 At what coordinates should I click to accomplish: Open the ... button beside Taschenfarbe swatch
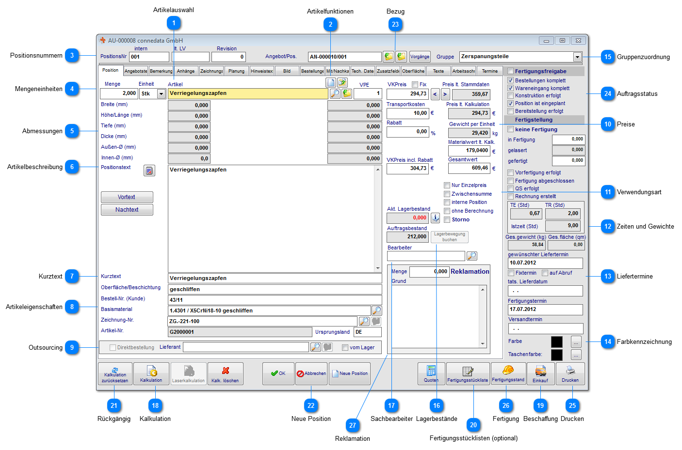(x=576, y=355)
